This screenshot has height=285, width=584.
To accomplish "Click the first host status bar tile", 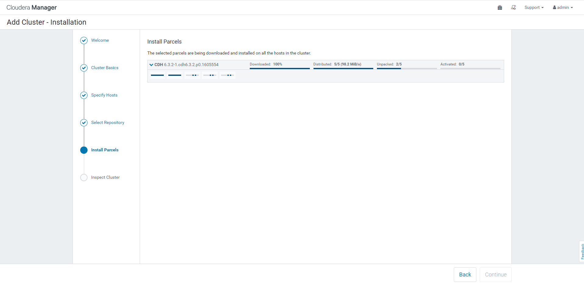I will [157, 75].
